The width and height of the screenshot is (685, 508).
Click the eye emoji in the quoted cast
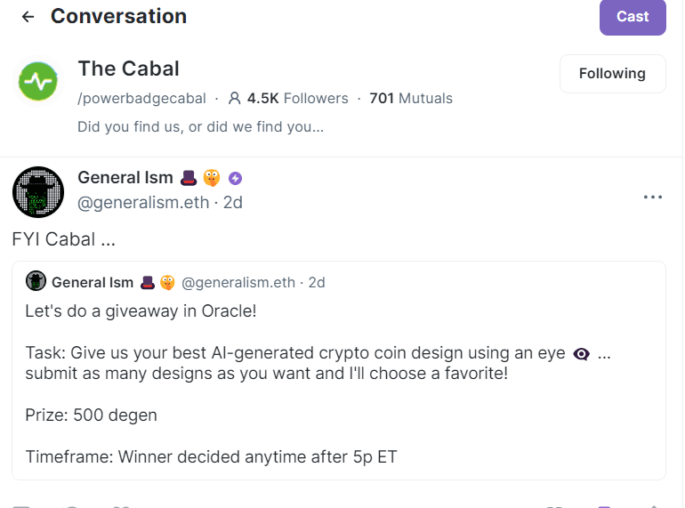pyautogui.click(x=582, y=354)
